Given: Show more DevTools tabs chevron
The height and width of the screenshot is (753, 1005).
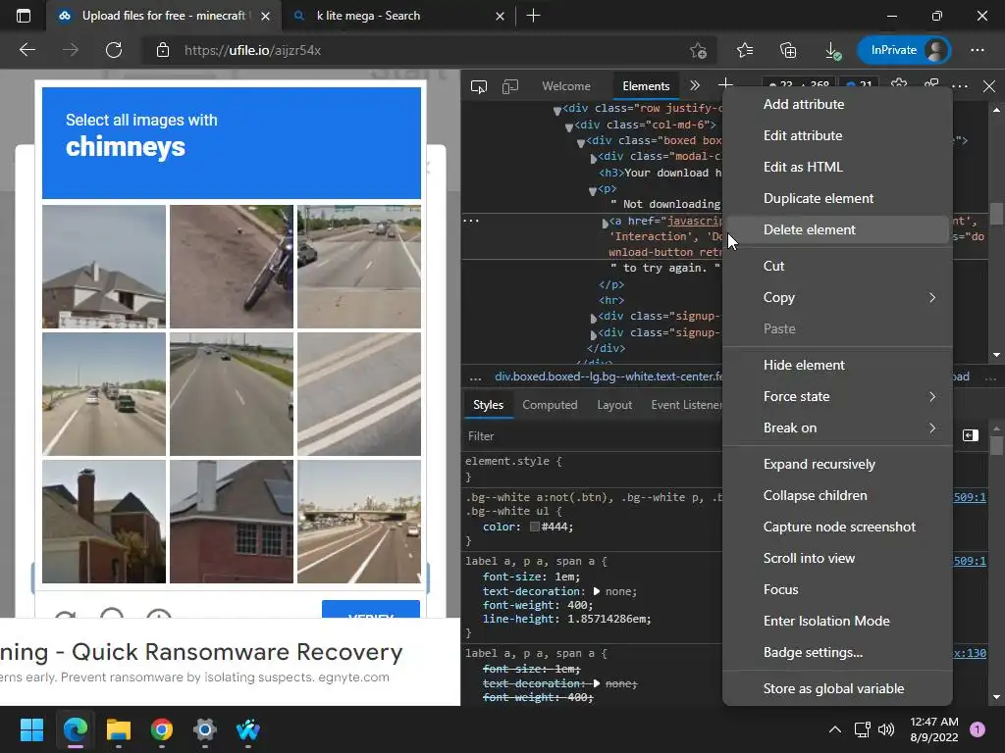Looking at the screenshot, I should (695, 86).
